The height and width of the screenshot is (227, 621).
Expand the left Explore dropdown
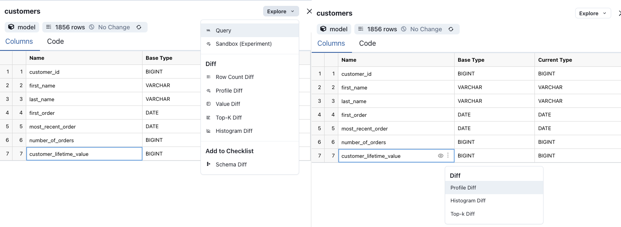[x=281, y=11]
